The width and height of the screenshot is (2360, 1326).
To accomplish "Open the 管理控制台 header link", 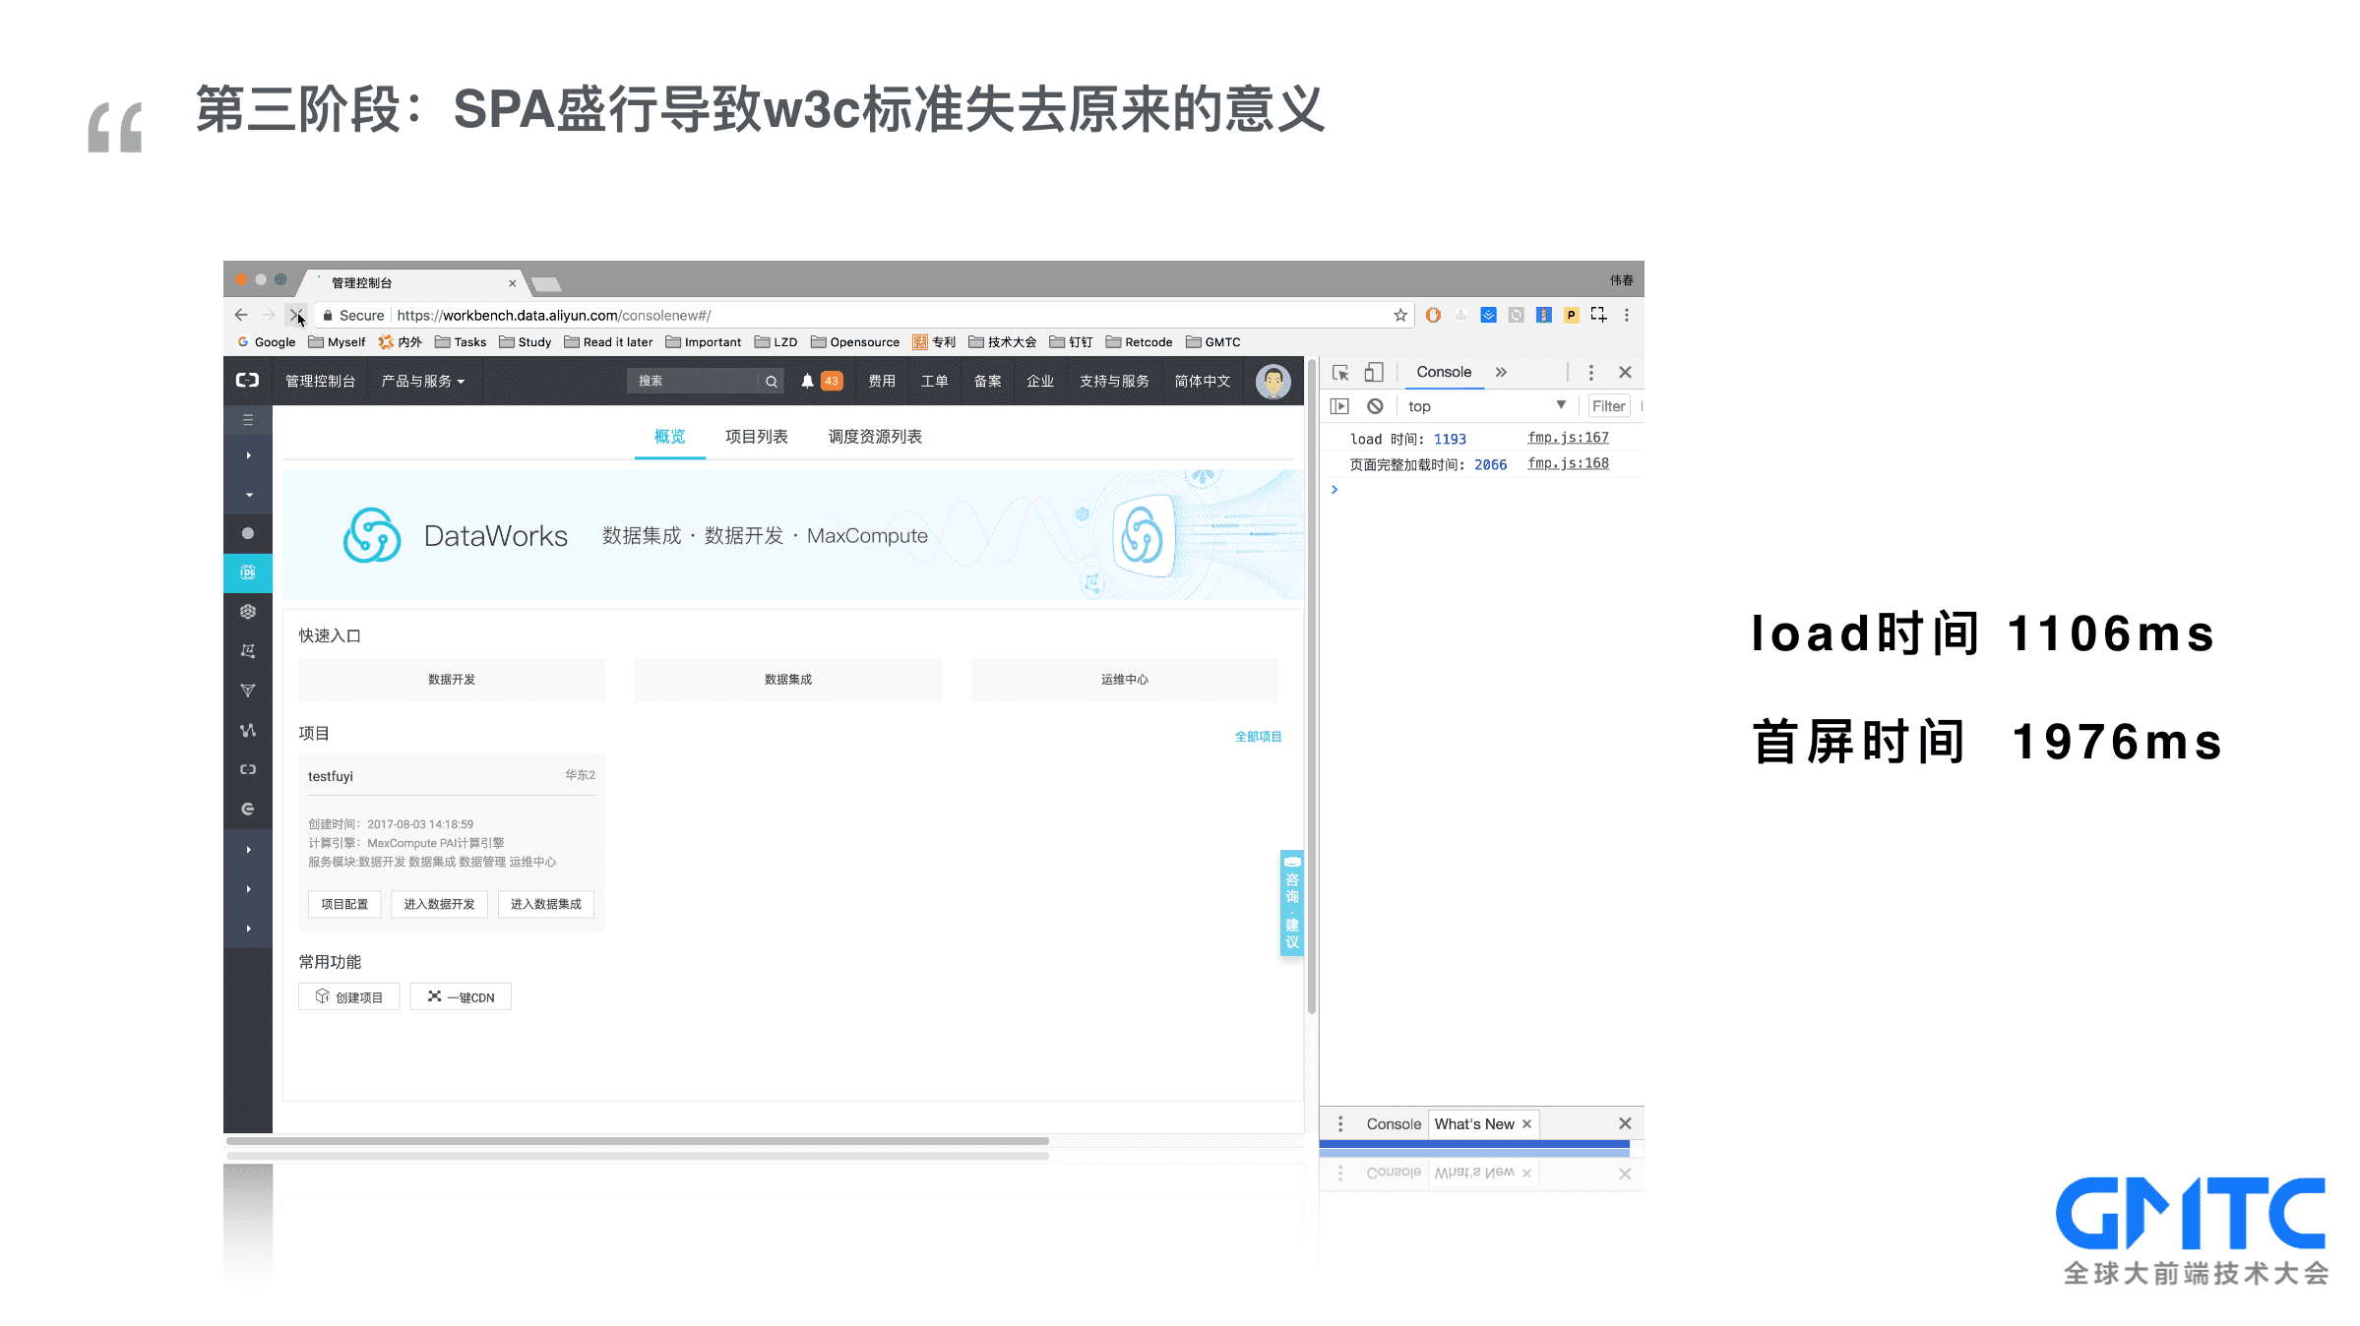I will [320, 382].
